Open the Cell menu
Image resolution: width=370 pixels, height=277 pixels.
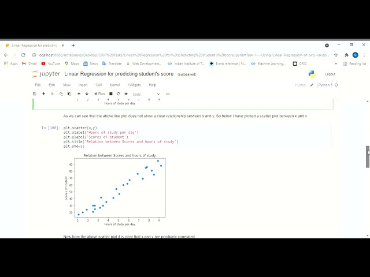pos(99,85)
